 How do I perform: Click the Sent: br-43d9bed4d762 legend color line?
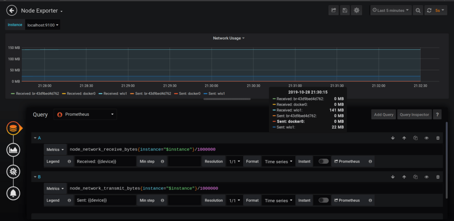tap(132, 93)
